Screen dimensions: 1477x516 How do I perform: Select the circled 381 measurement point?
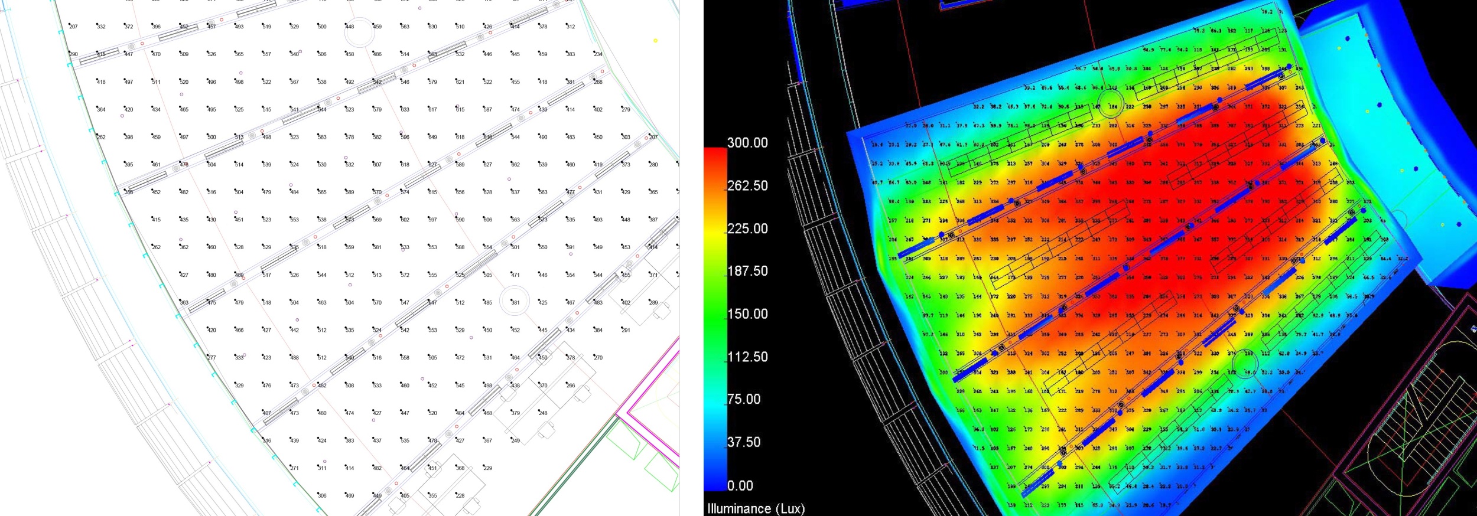pyautogui.click(x=515, y=302)
